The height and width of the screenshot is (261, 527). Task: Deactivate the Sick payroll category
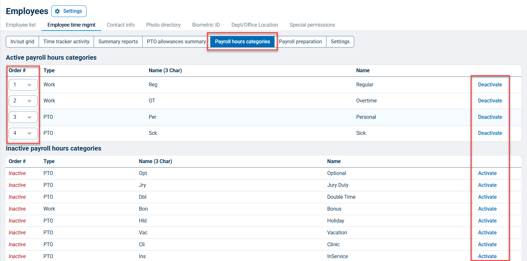coord(490,133)
